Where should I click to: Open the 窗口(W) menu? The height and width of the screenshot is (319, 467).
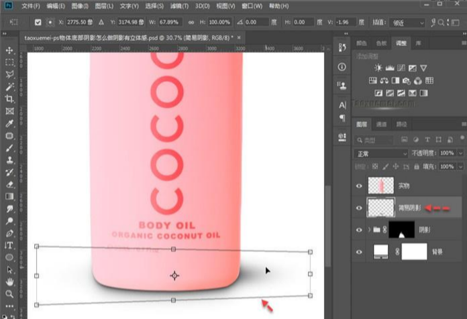(x=252, y=6)
